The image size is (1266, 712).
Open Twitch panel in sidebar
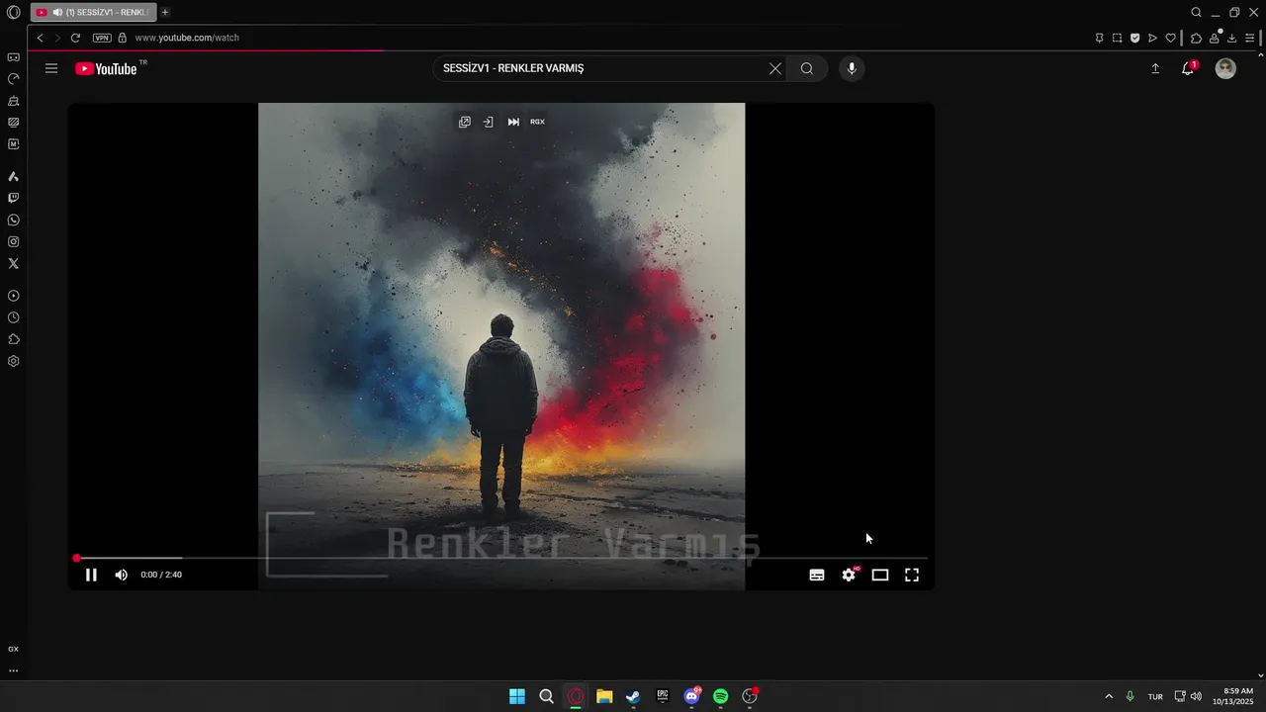coord(13,198)
